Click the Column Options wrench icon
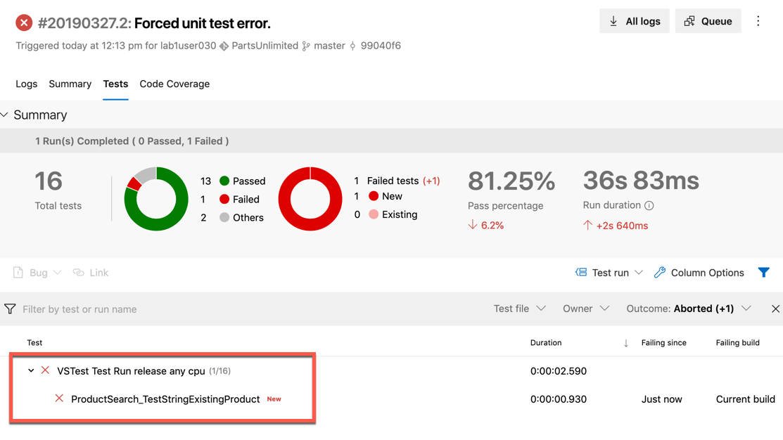 click(659, 273)
